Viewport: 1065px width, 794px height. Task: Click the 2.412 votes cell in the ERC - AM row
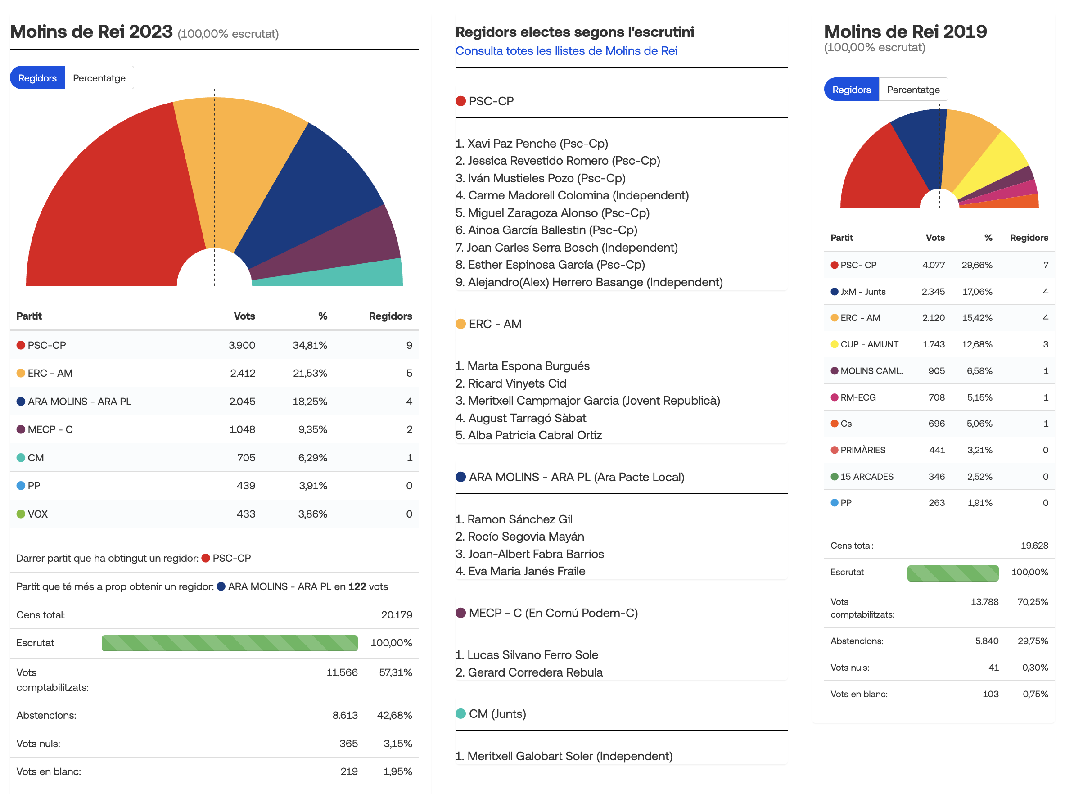pos(243,373)
